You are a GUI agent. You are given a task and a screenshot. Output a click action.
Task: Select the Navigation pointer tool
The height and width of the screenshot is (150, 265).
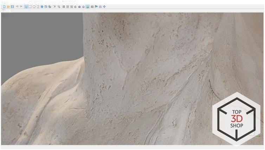pos(26,7)
